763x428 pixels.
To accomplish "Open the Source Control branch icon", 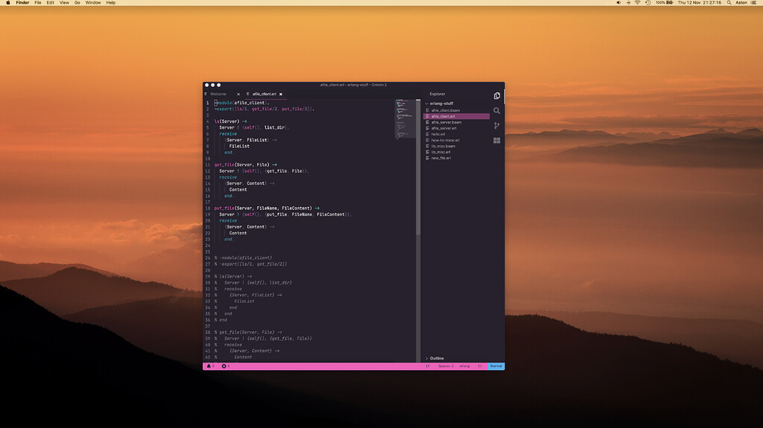I will (496, 126).
